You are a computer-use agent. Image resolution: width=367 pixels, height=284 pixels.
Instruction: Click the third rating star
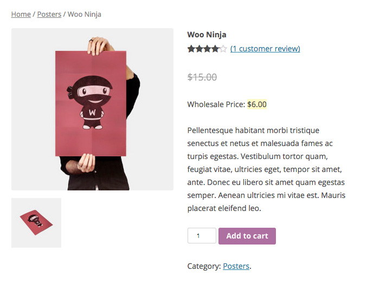pyautogui.click(x=207, y=49)
